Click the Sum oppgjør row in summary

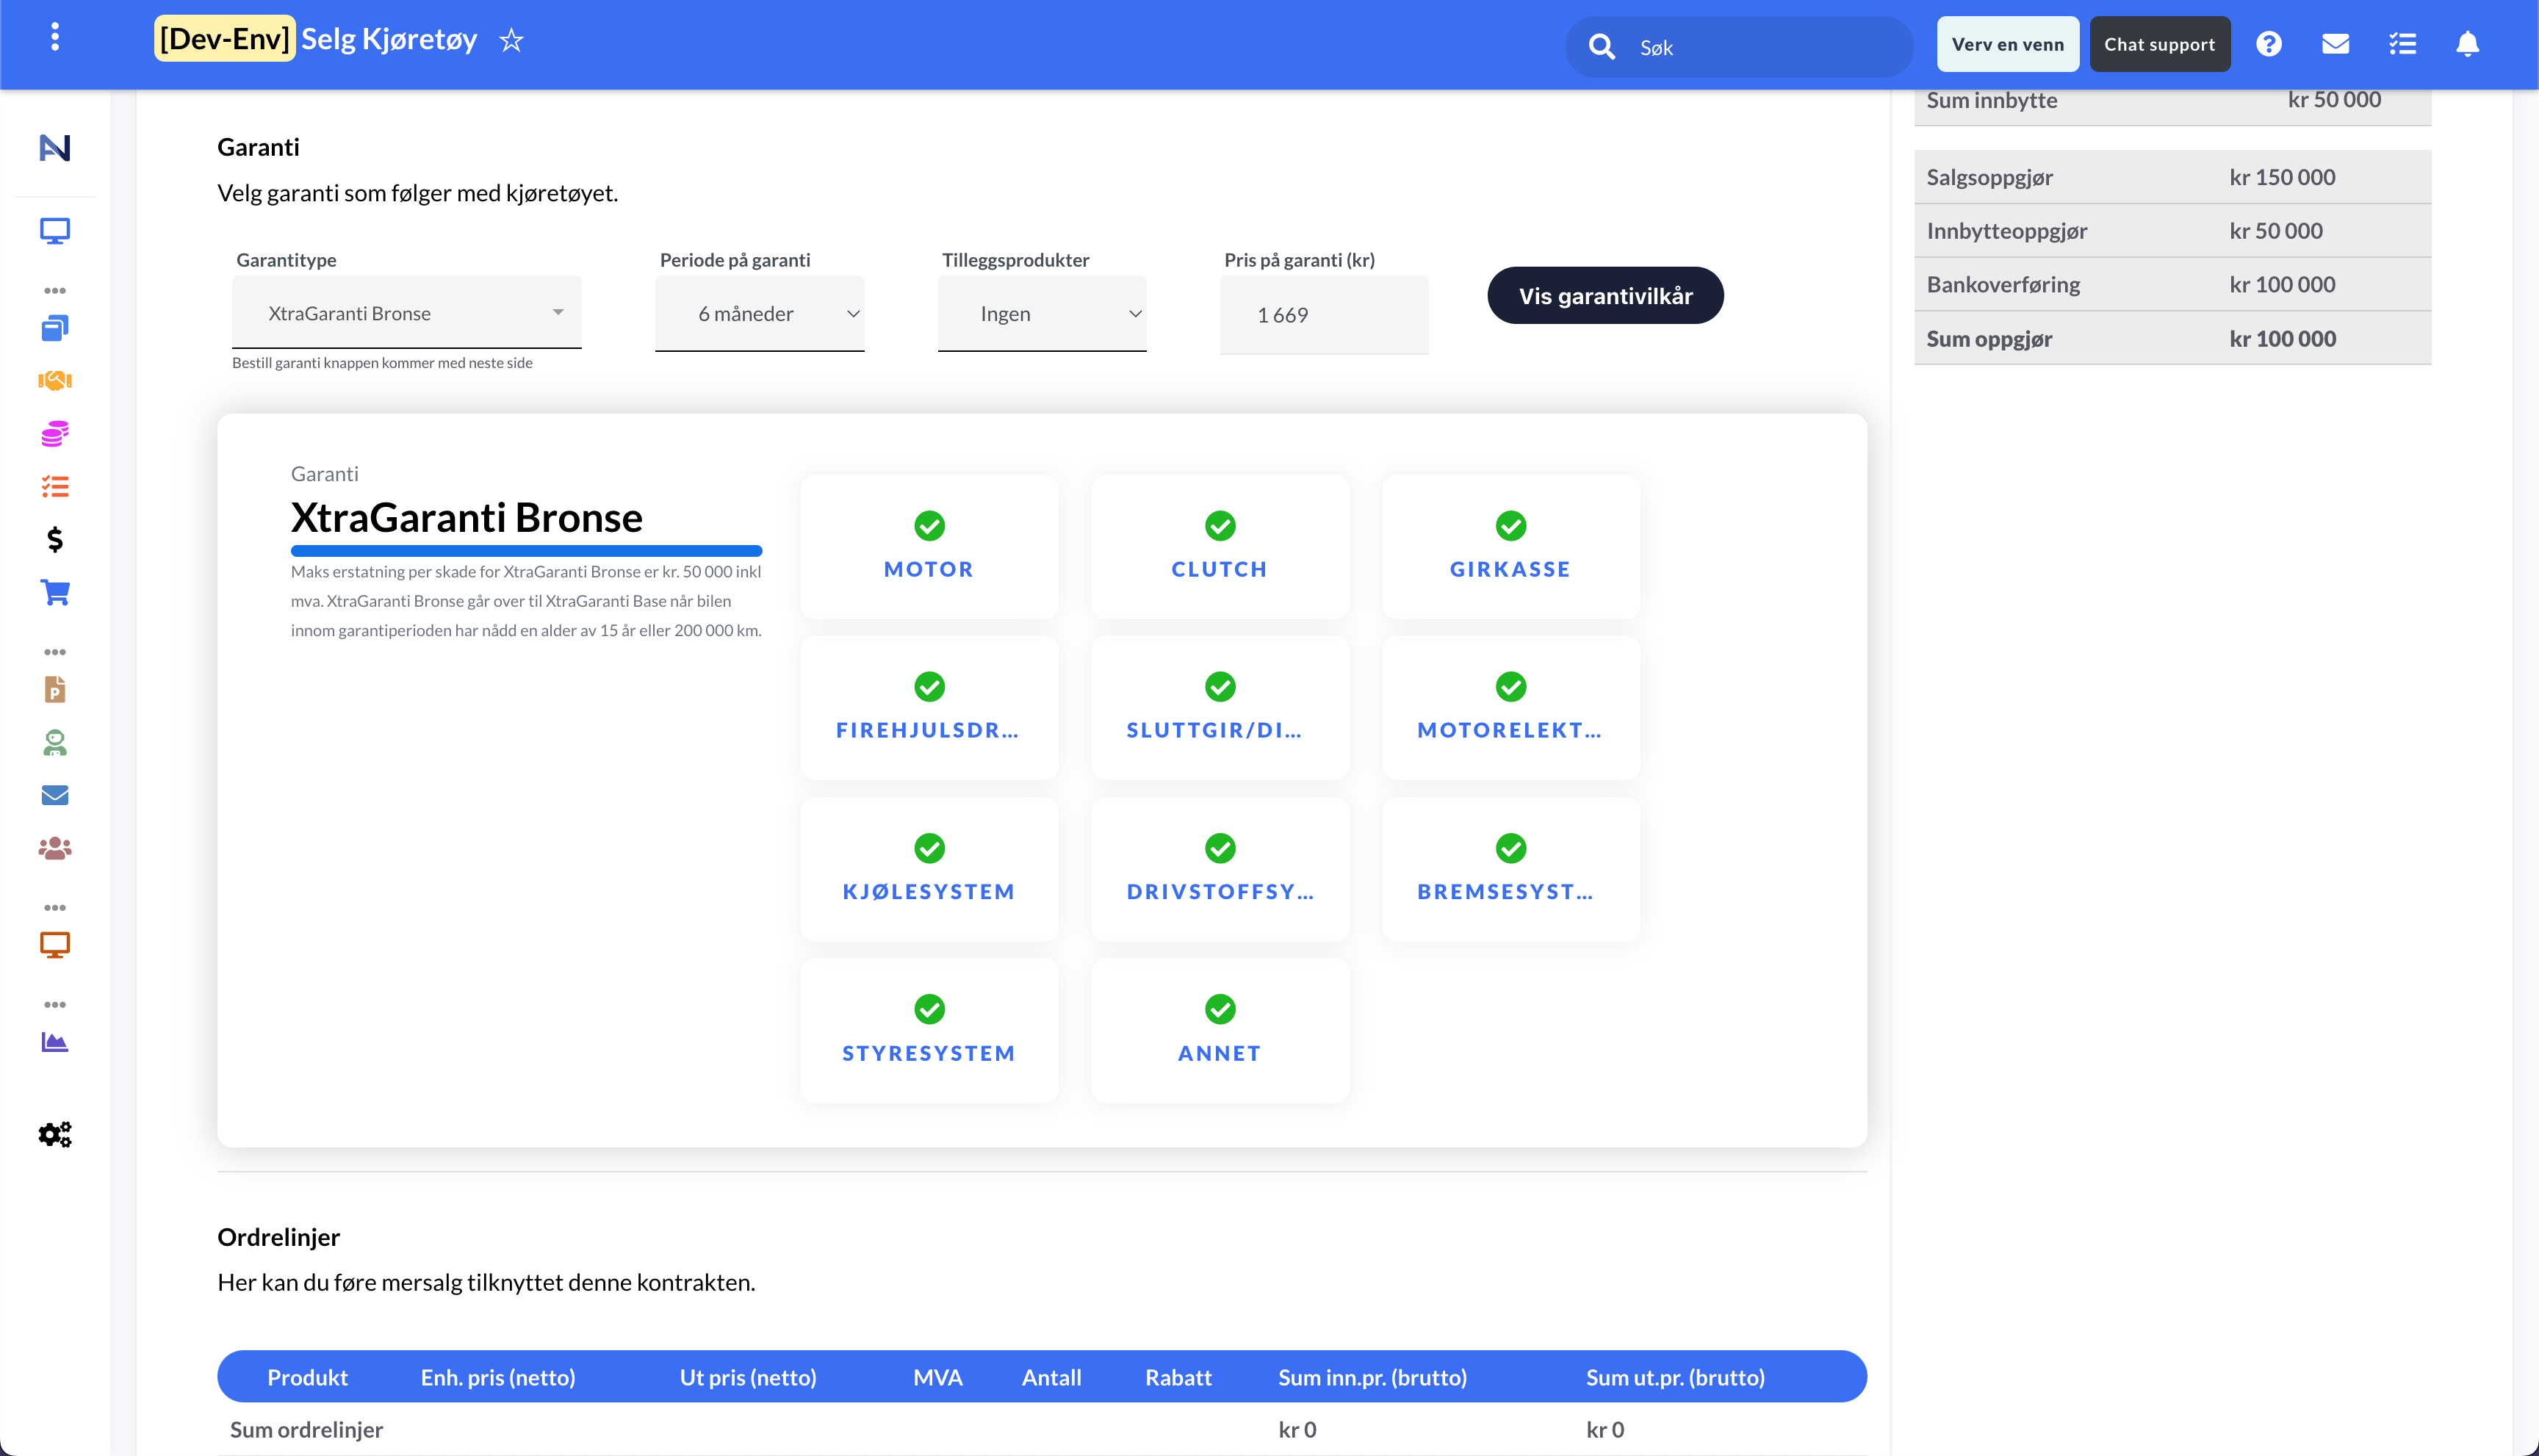2172,338
